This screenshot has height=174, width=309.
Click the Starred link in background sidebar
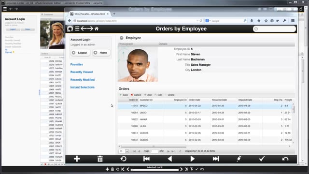9,52
